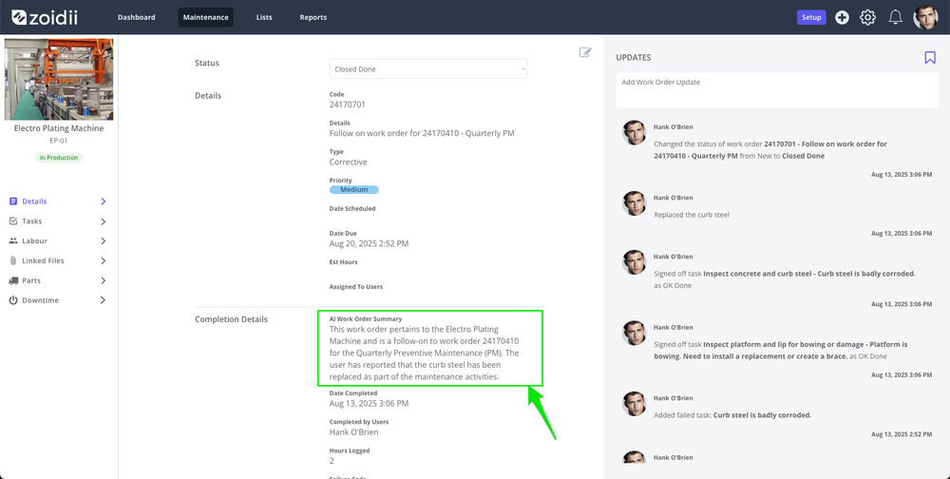The image size is (950, 479).
Task: Expand the Linked Files chevron arrow
Action: pyautogui.click(x=103, y=260)
